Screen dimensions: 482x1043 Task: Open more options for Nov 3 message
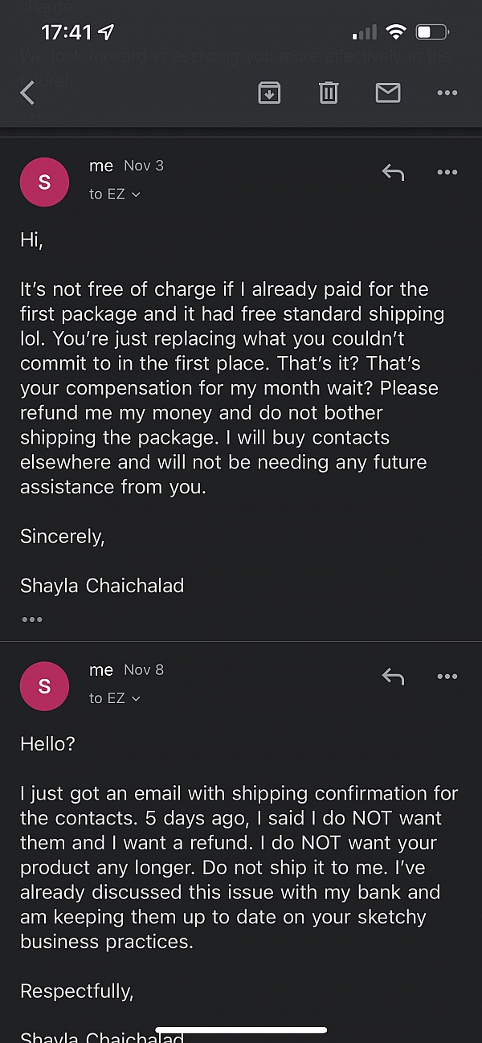point(447,172)
